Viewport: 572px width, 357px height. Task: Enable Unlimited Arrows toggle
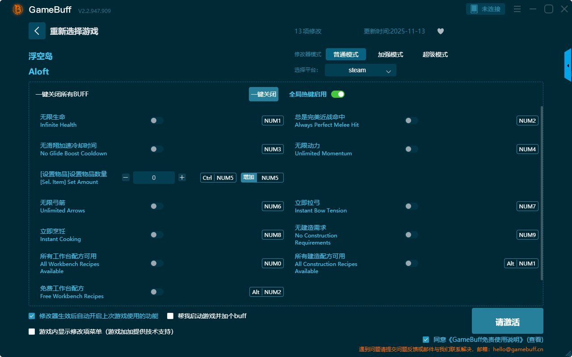tap(157, 206)
